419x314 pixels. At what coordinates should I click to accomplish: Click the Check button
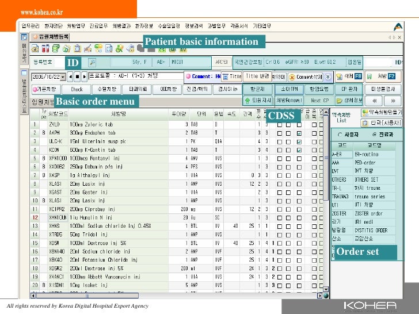[77, 89]
